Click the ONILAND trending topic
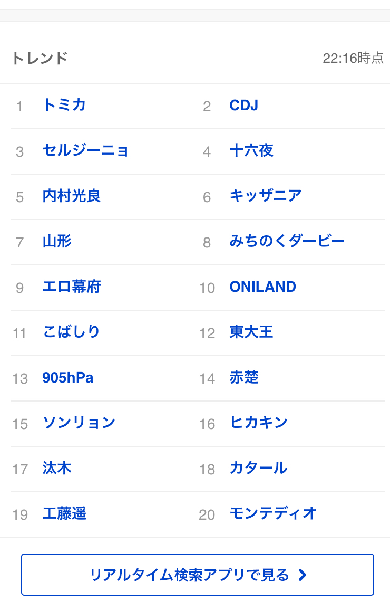 (x=262, y=287)
